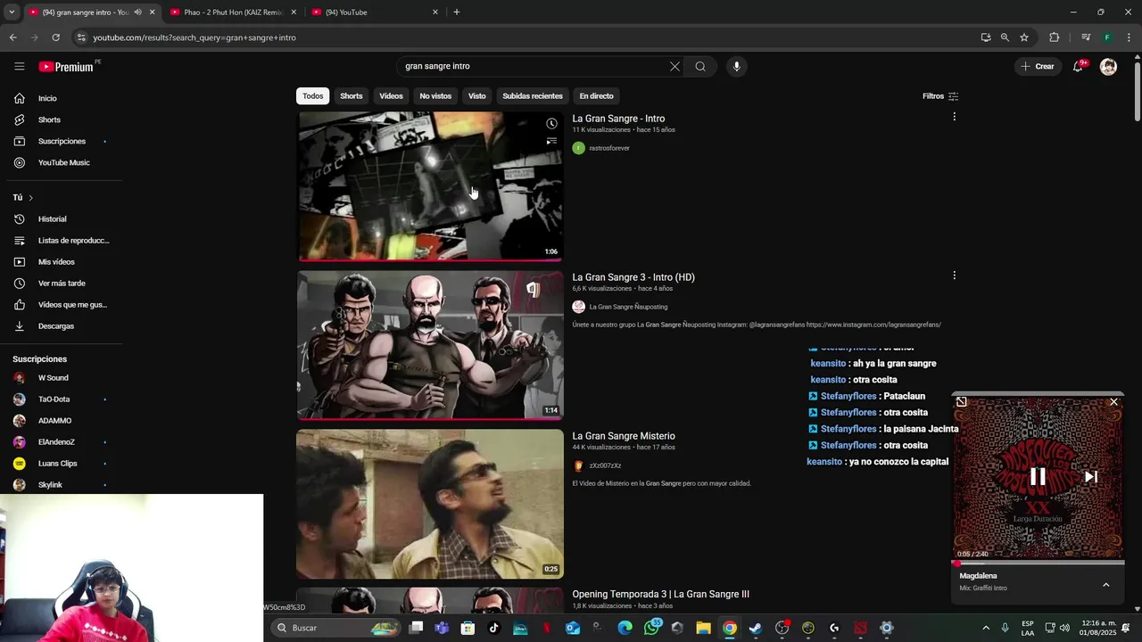Open the notifications bell
Viewport: 1142px width, 642px height.
1078,66
